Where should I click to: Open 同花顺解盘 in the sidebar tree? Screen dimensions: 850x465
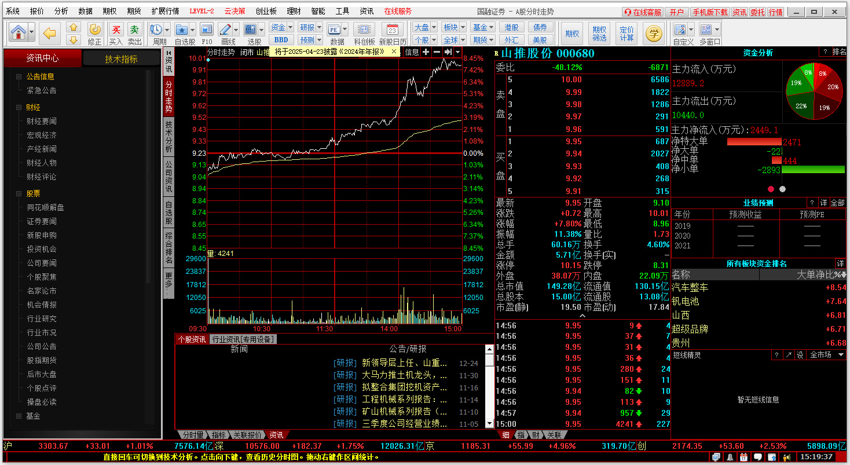pos(46,207)
